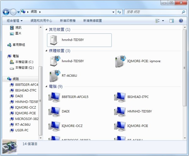
Task: Collapse the 電腦 (9) group
Action: [x=46, y=86]
